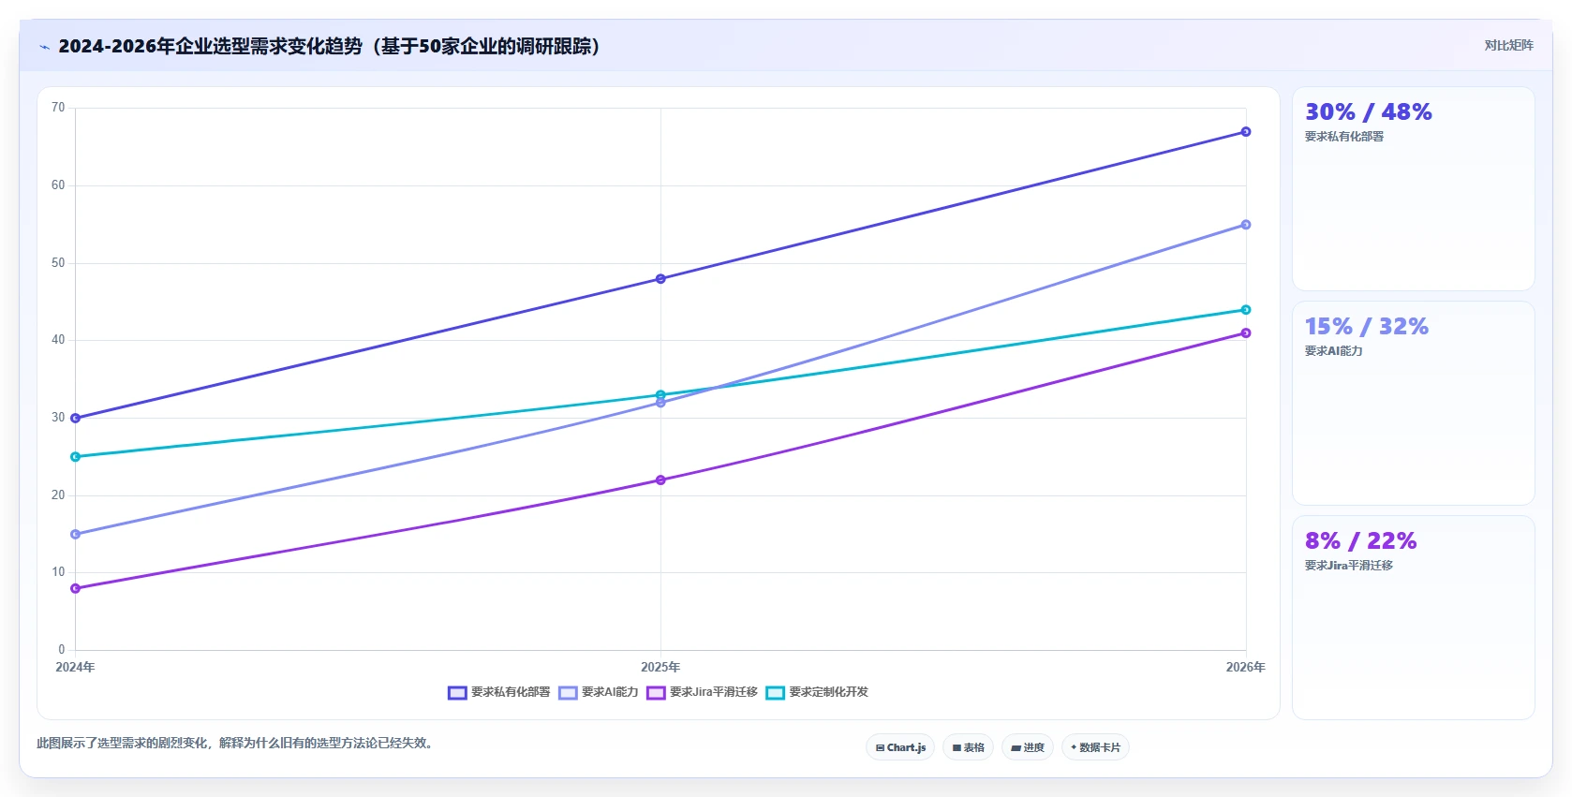Click the 2026年 x-axis label
This screenshot has width=1572, height=797.
tap(1246, 668)
